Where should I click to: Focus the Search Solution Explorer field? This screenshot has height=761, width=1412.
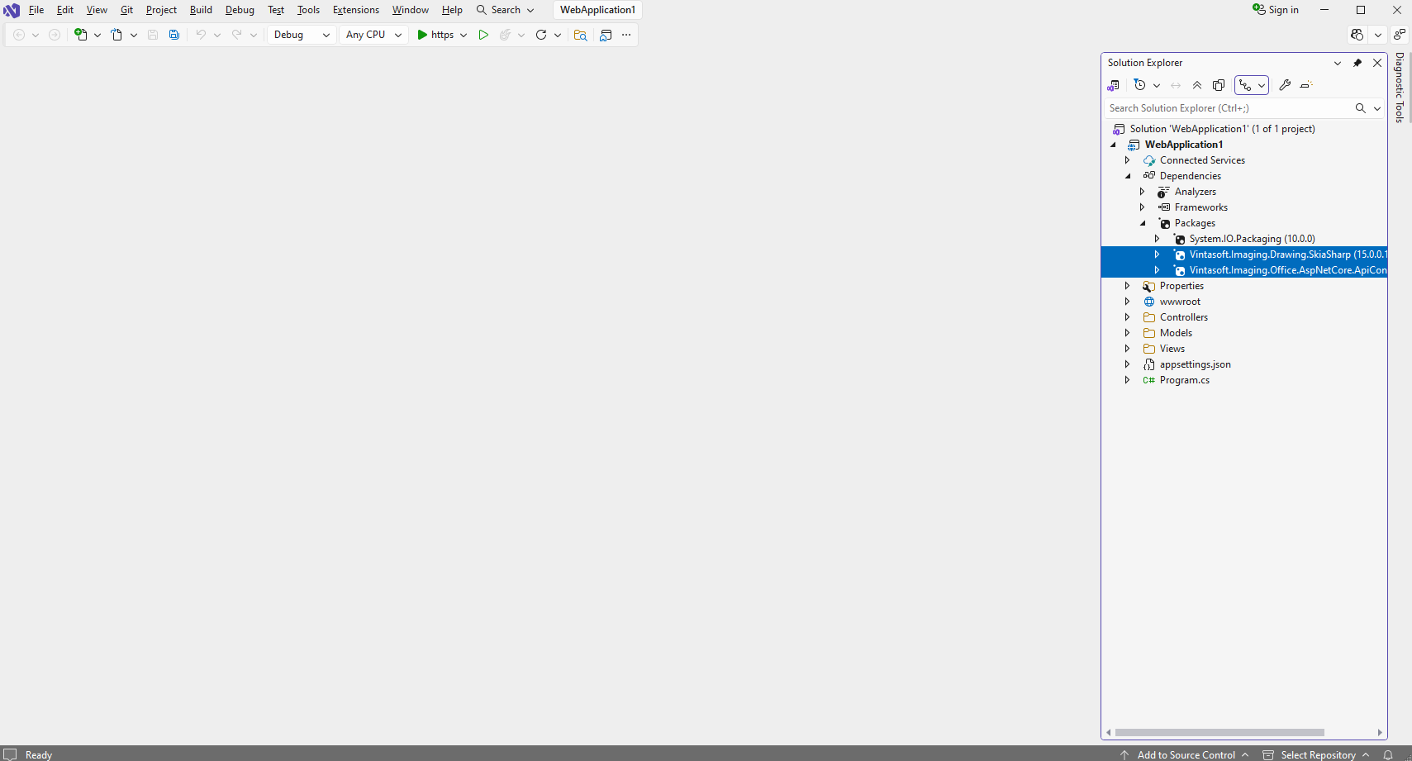(1228, 108)
